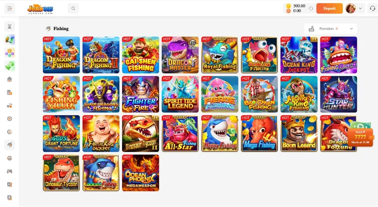Expand the profile avatar dropdown arrow

coord(360,8)
